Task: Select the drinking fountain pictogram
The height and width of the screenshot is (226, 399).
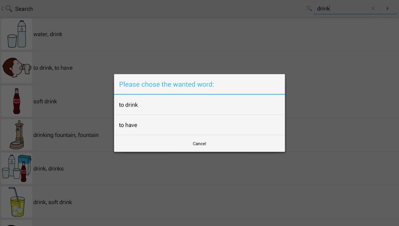Action: pyautogui.click(x=17, y=135)
